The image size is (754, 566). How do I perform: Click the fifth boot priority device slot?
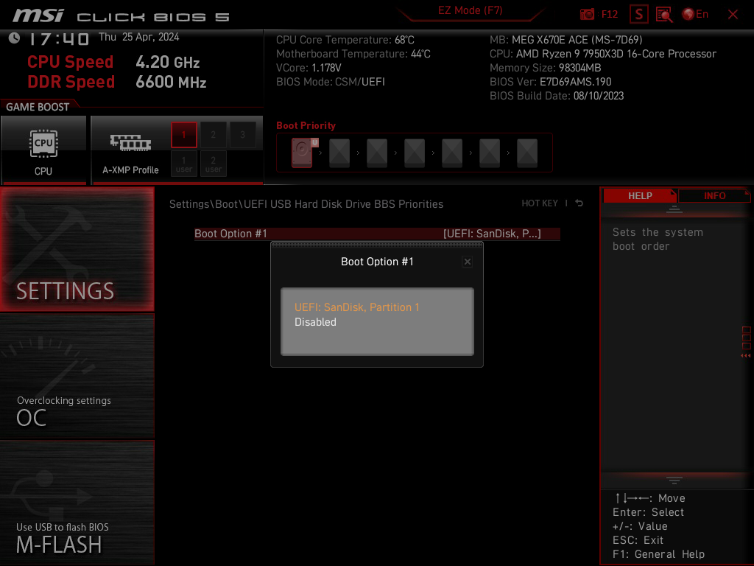tap(452, 153)
